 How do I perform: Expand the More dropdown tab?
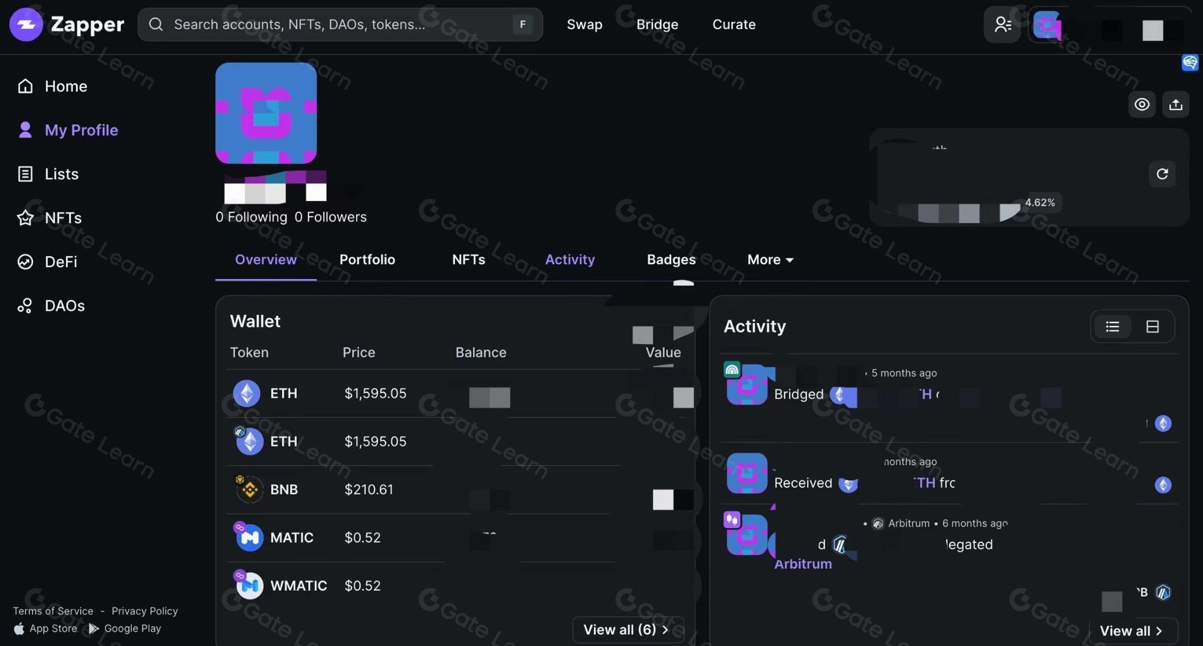click(x=770, y=260)
